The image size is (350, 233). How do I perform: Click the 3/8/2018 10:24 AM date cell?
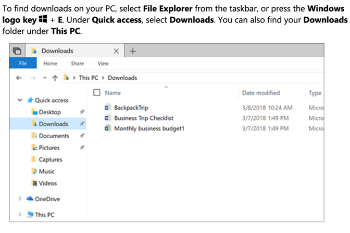tap(267, 108)
